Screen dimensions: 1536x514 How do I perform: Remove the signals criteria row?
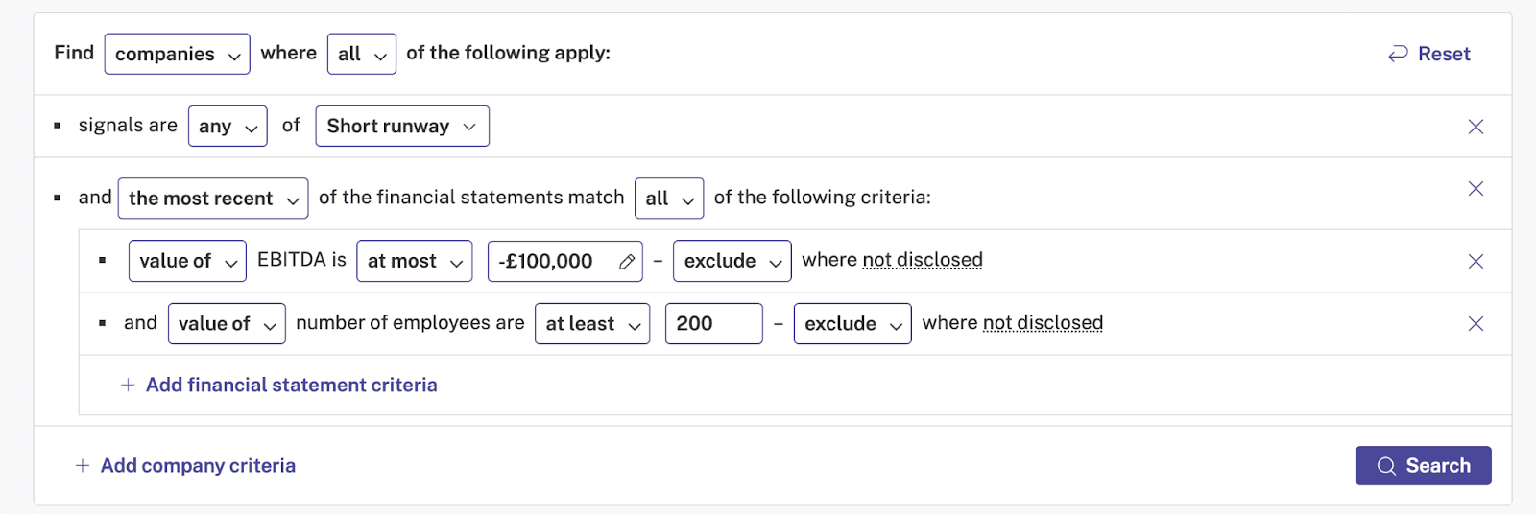[x=1476, y=127]
